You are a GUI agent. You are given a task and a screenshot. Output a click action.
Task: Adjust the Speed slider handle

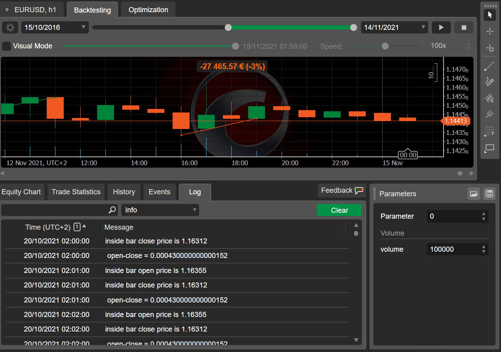click(385, 46)
